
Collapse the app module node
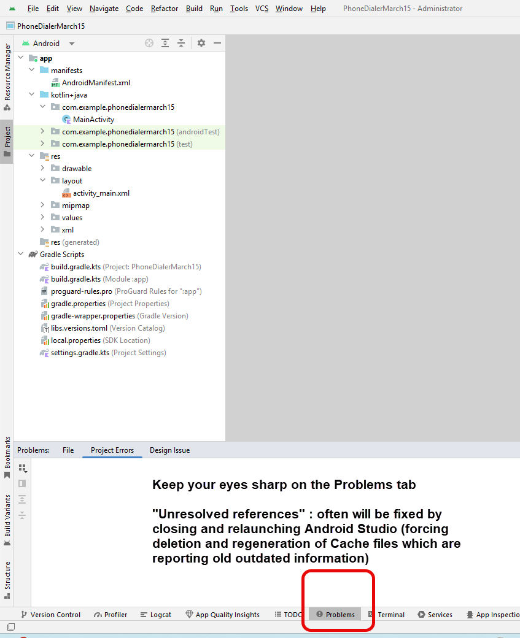pos(21,58)
